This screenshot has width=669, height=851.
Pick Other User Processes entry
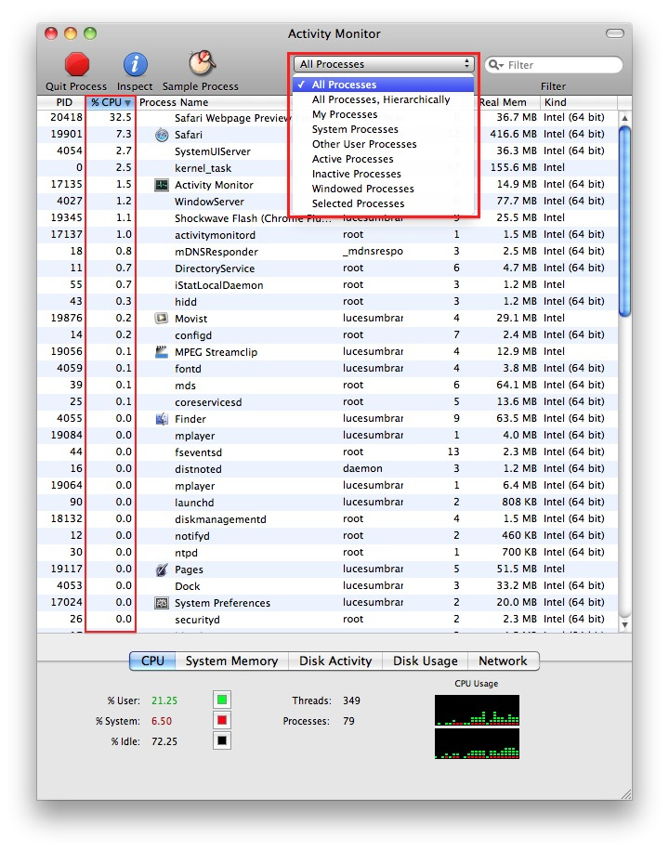pos(384,144)
